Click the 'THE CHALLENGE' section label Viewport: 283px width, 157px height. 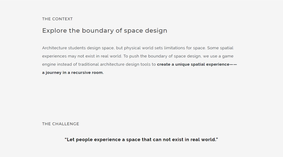pos(61,124)
